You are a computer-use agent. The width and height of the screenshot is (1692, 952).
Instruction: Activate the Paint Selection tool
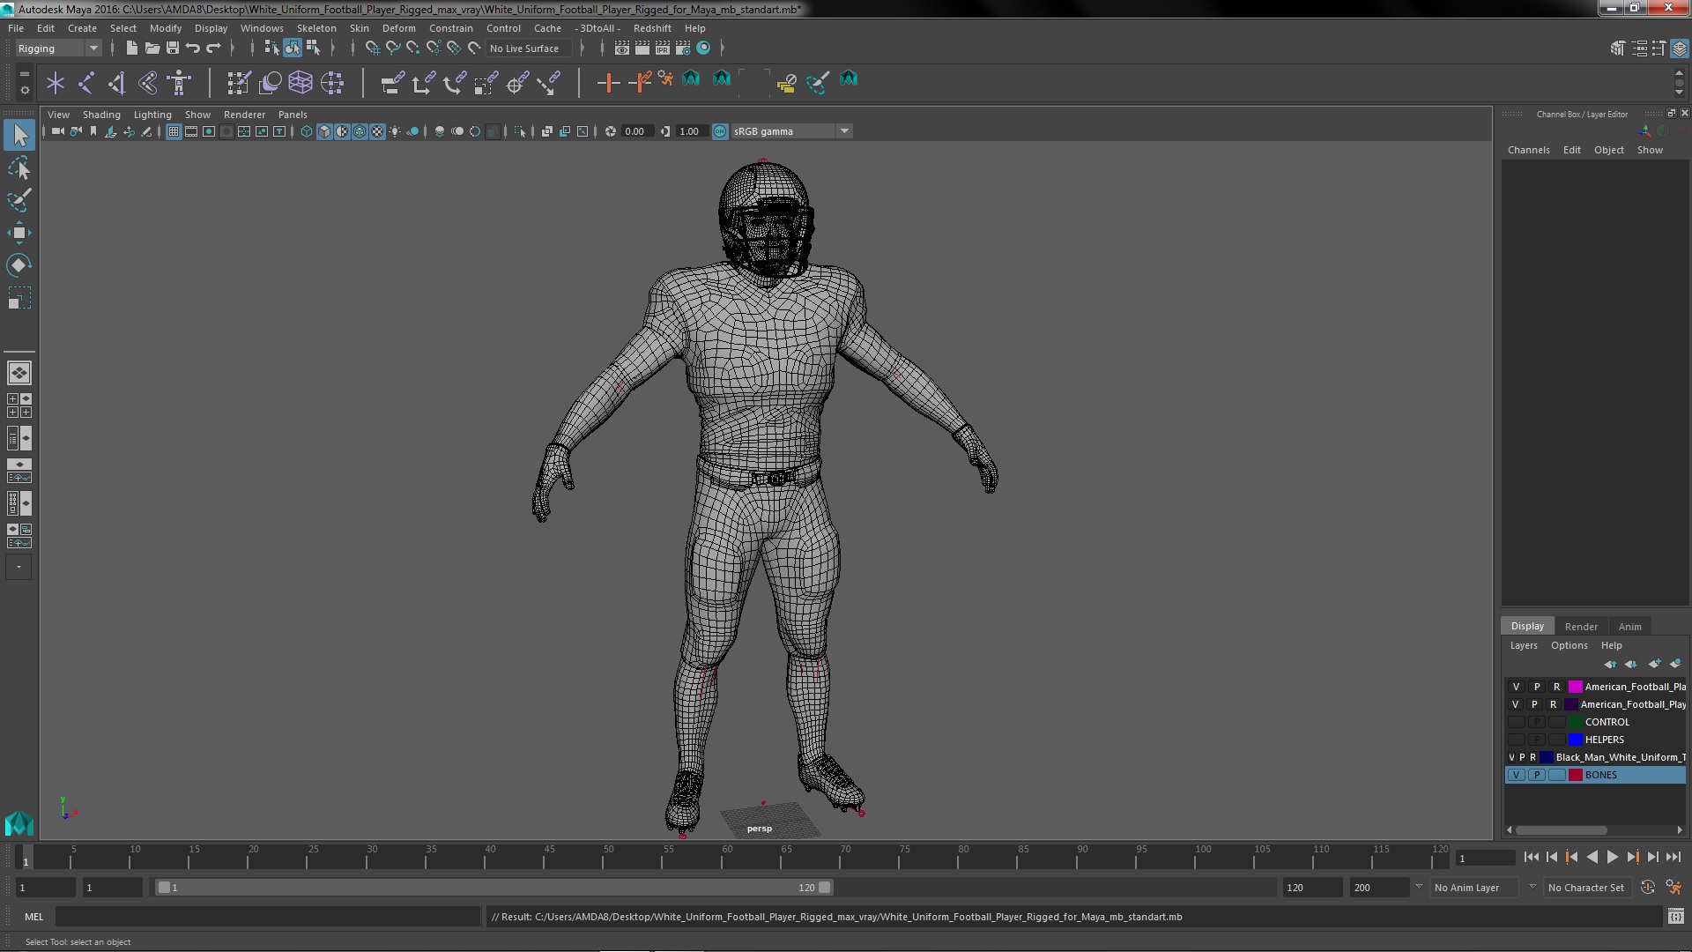click(x=19, y=200)
